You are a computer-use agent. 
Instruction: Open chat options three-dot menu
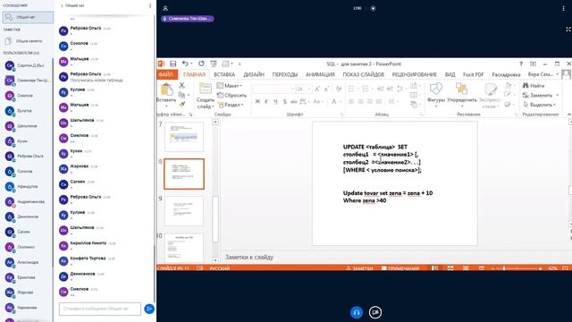coord(150,6)
